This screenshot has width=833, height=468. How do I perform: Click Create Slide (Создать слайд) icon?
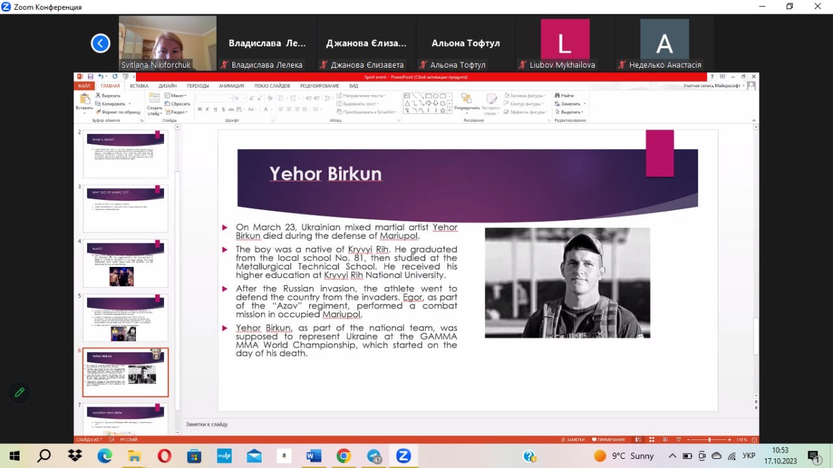(x=154, y=100)
